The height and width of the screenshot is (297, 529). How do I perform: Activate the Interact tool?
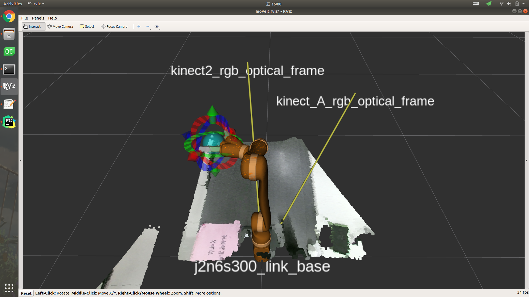point(33,26)
